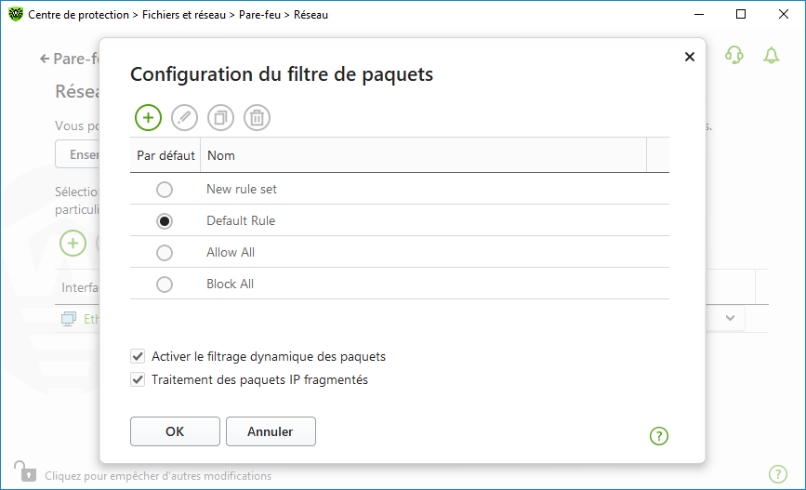Select Block All radio button
The image size is (806, 490).
pyautogui.click(x=165, y=285)
